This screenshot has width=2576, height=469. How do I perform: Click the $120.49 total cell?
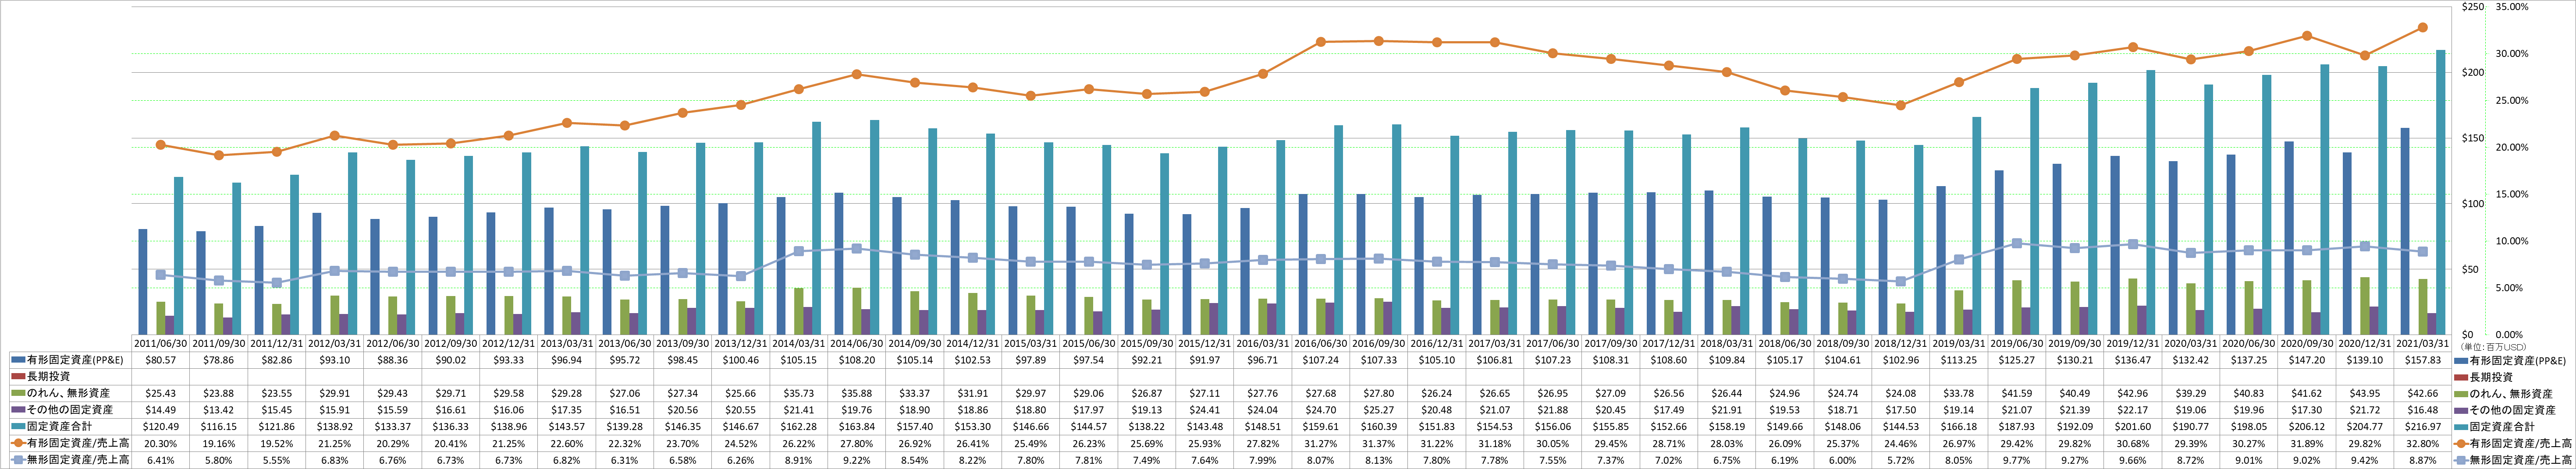click(161, 426)
